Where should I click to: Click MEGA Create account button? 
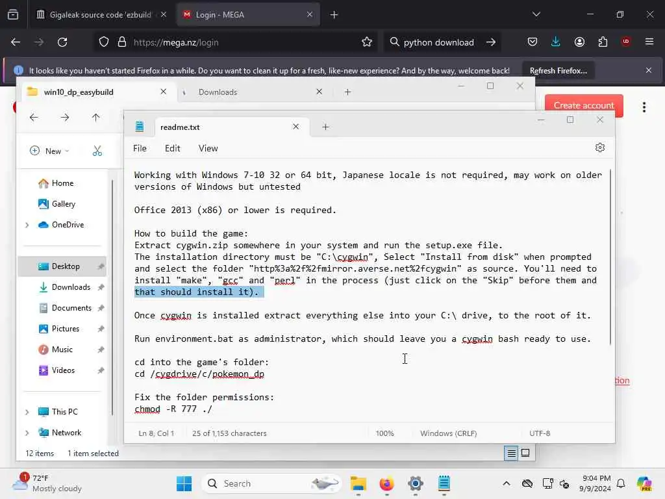click(584, 105)
